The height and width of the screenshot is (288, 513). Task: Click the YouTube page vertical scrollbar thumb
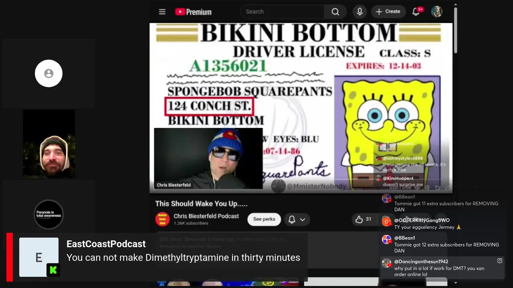pos(455,30)
